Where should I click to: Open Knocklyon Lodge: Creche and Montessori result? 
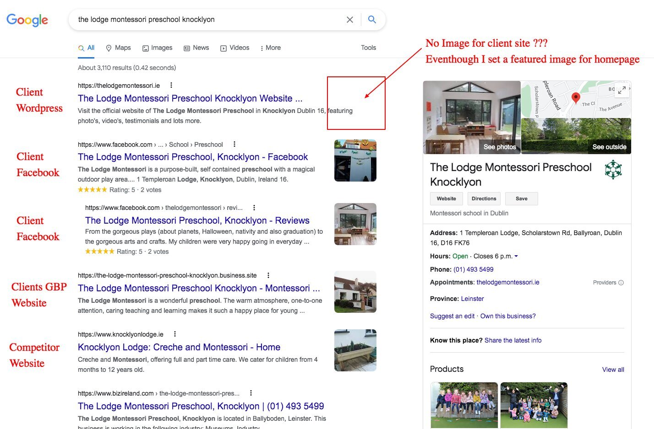(x=179, y=347)
